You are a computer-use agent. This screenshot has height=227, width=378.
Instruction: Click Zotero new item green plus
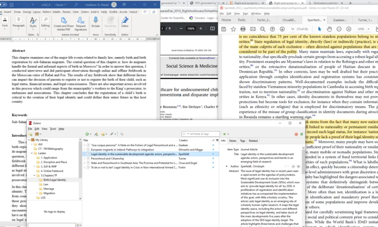coord(87,134)
